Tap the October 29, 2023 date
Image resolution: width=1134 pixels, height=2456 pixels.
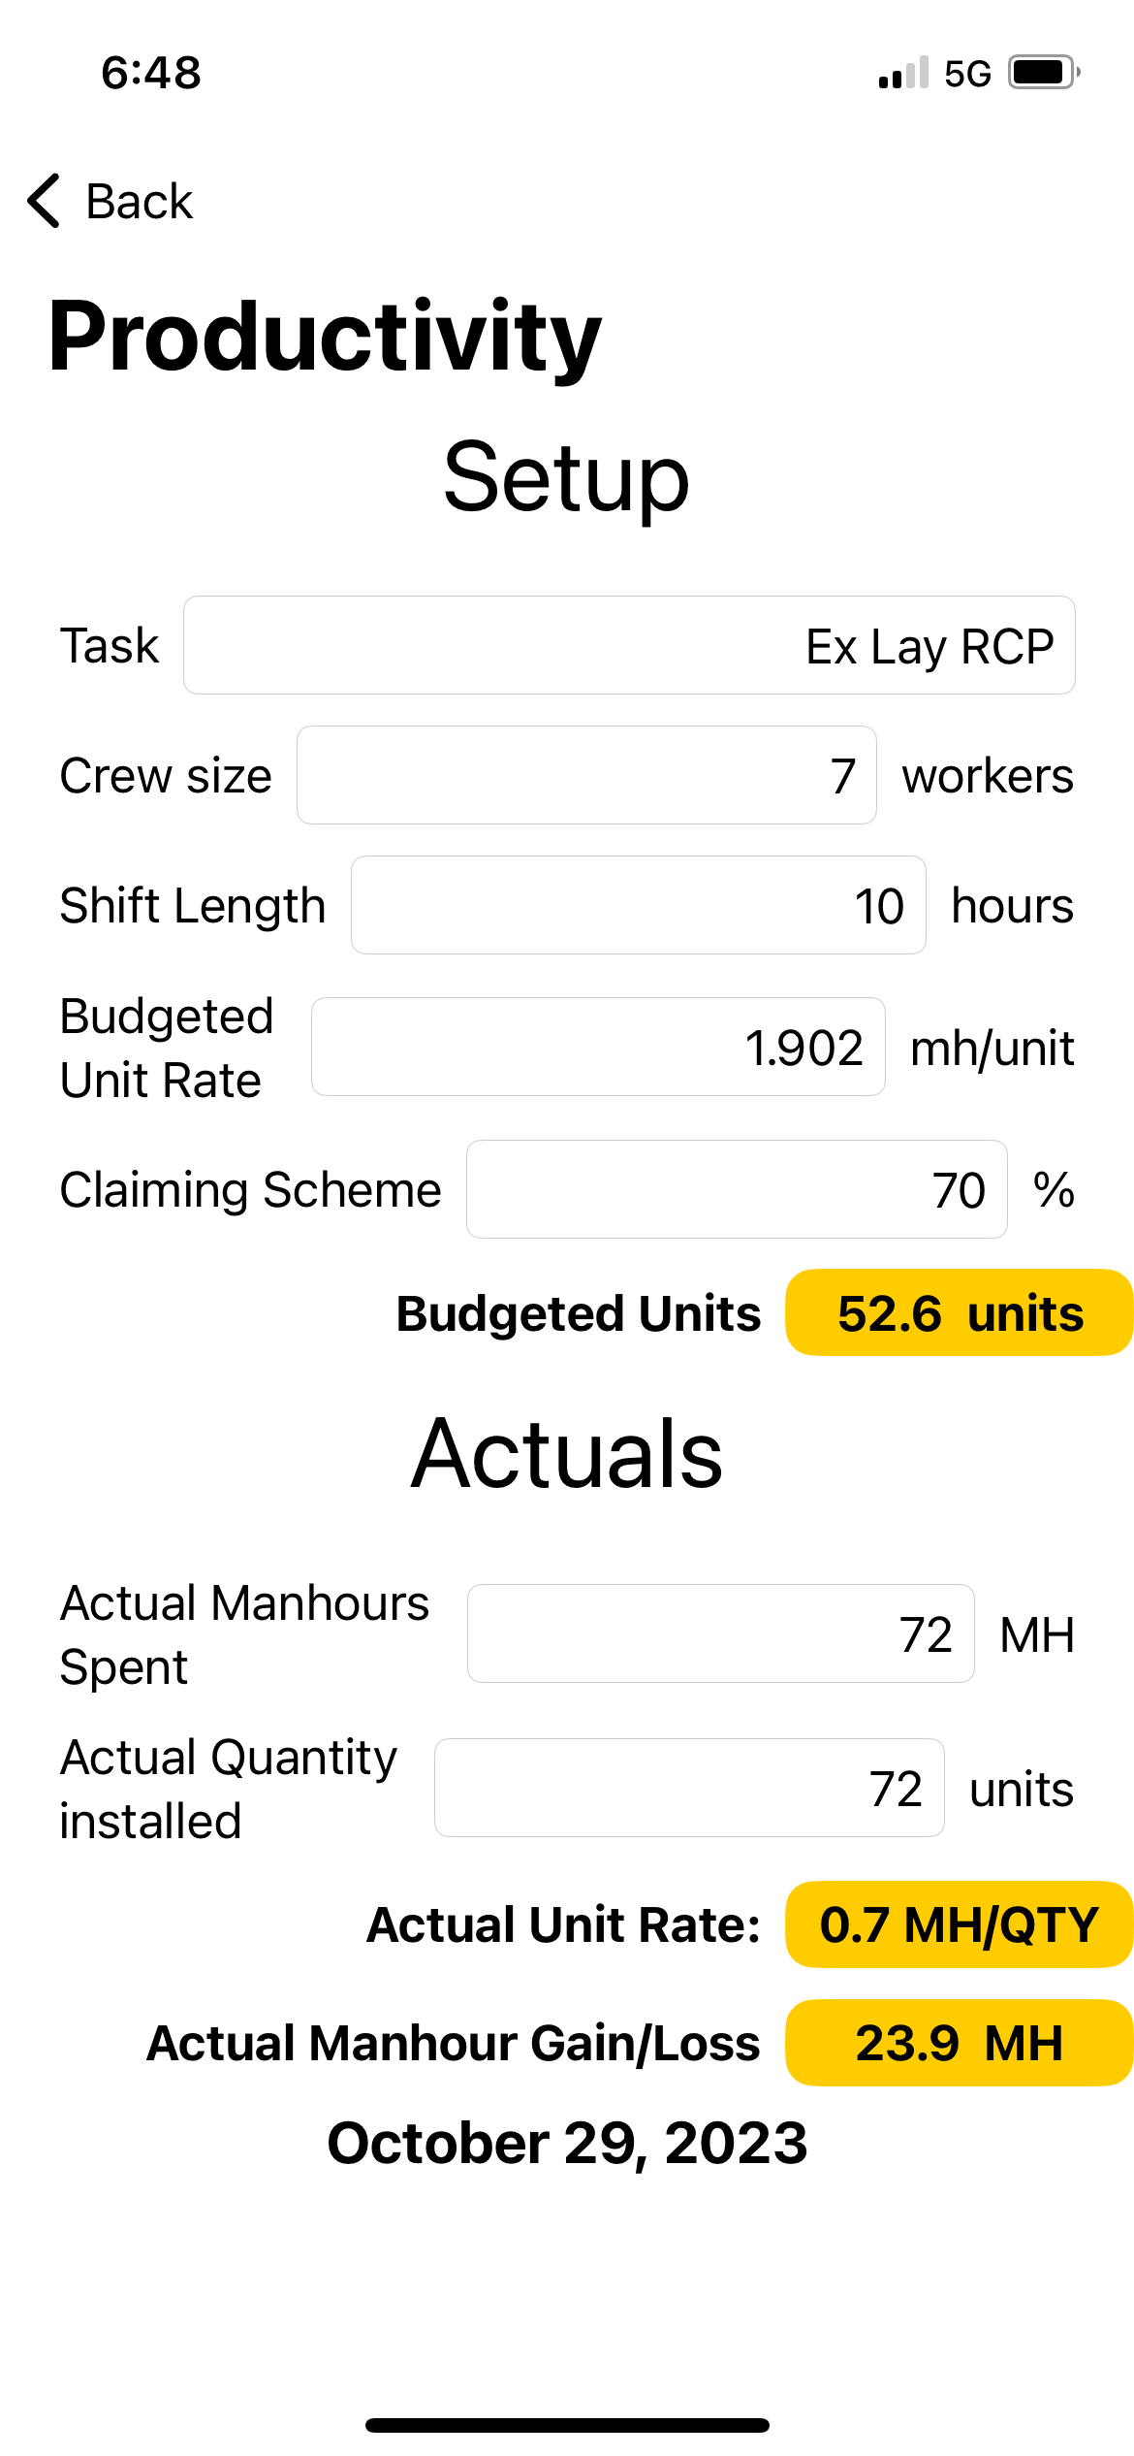coord(567,2143)
